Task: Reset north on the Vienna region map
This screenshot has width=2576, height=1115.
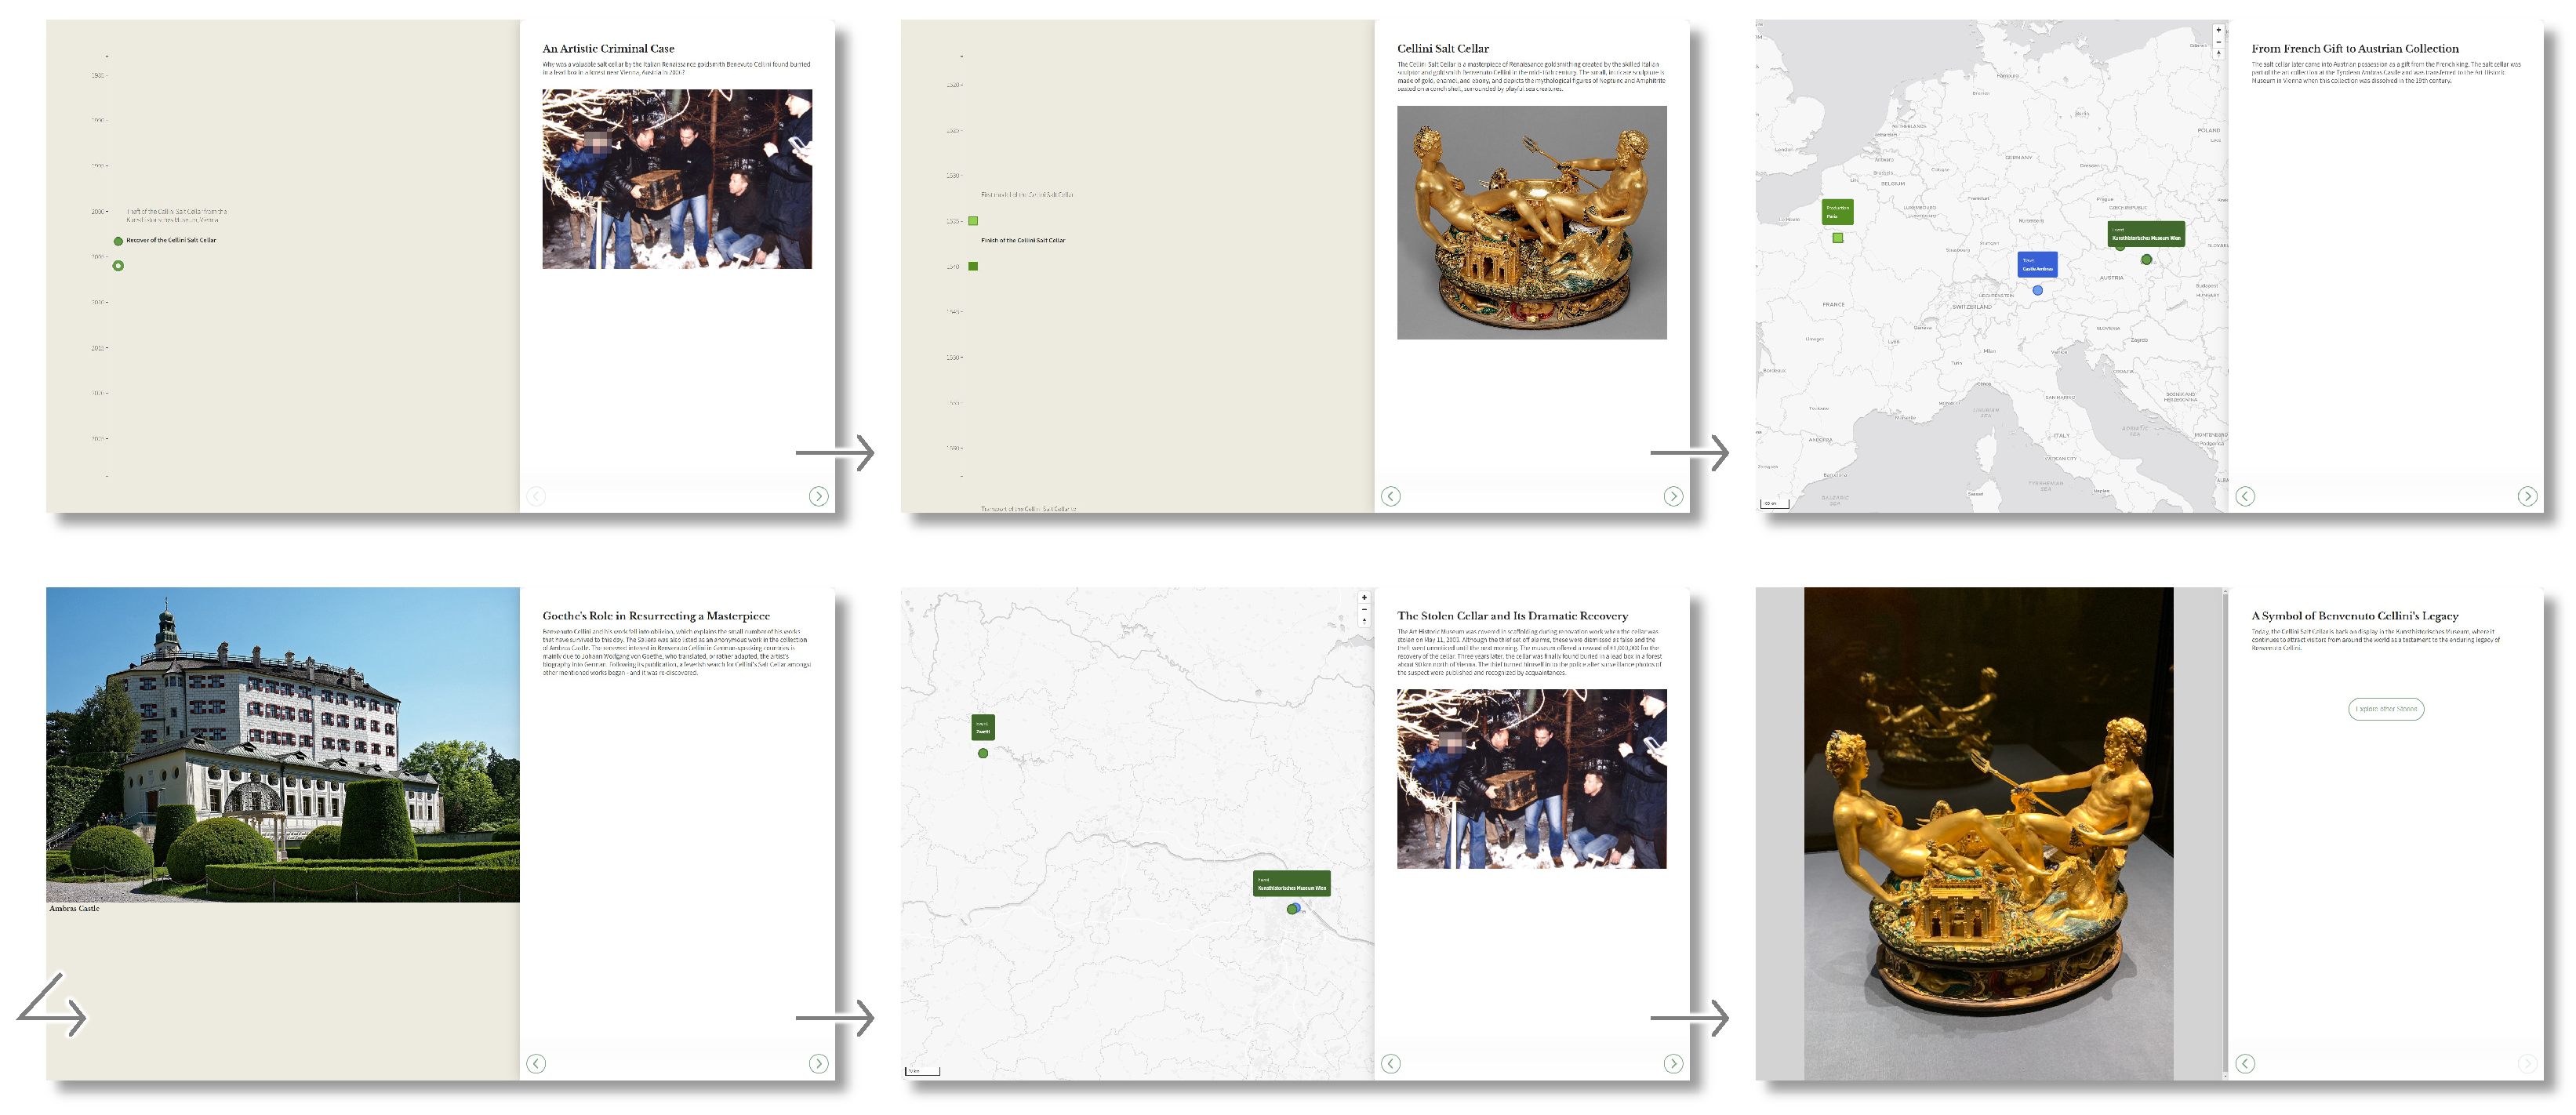Action: (1364, 621)
